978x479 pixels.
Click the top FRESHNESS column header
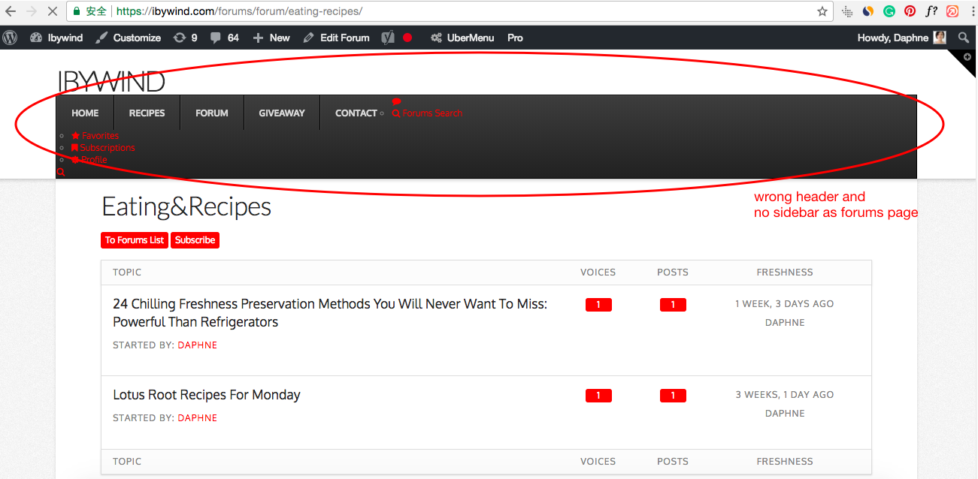click(x=785, y=273)
